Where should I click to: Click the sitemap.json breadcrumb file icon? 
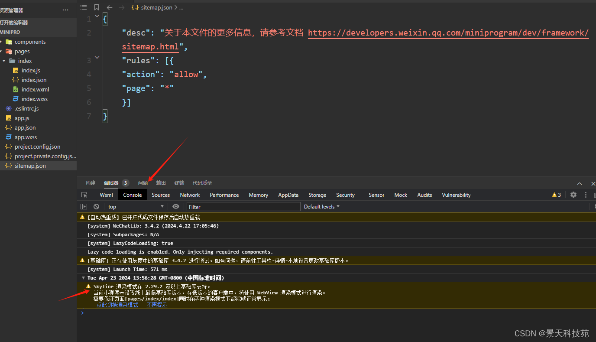pos(135,7)
